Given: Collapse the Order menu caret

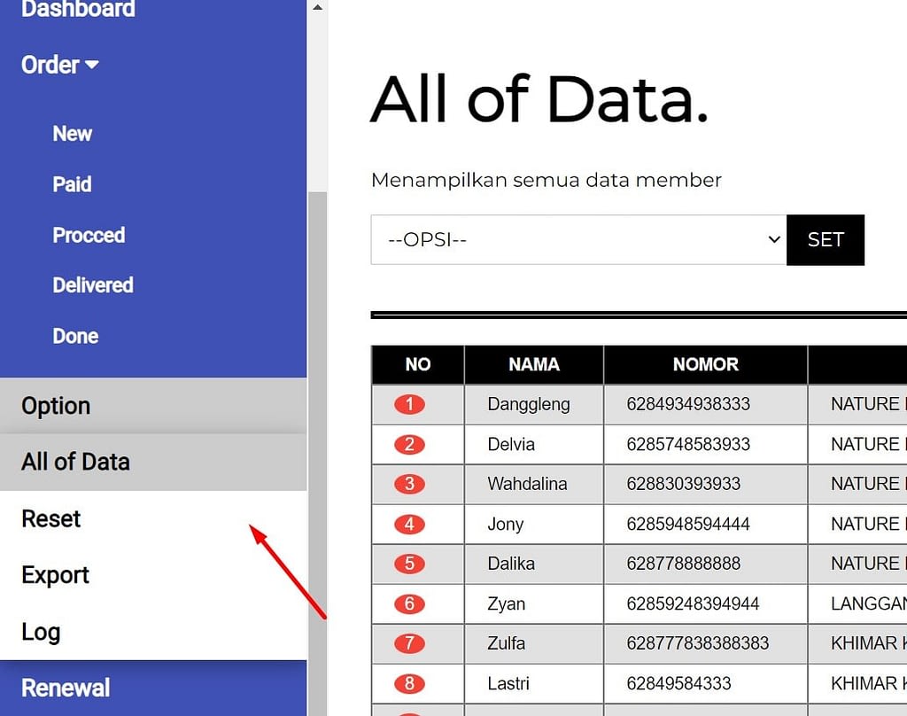Looking at the screenshot, I should coord(91,65).
